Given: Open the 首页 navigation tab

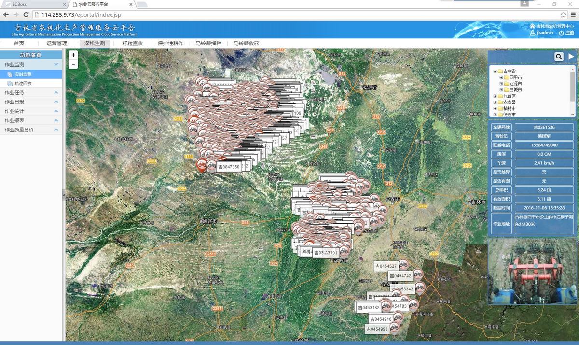Looking at the screenshot, I should [x=19, y=43].
